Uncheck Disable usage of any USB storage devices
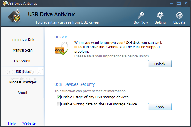This screenshot has height=127, width=191. [59, 97]
